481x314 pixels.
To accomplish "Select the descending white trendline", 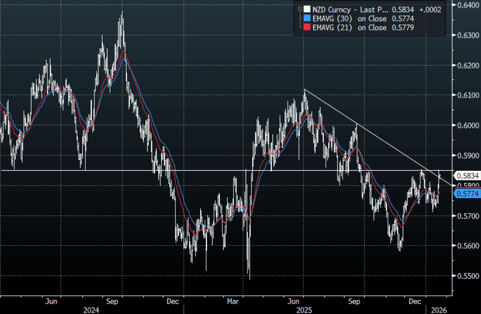I will [380, 138].
